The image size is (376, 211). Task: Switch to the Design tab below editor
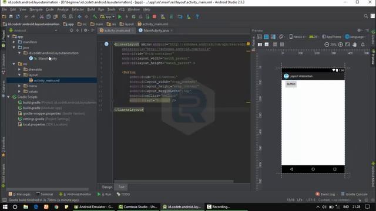tap(107, 187)
